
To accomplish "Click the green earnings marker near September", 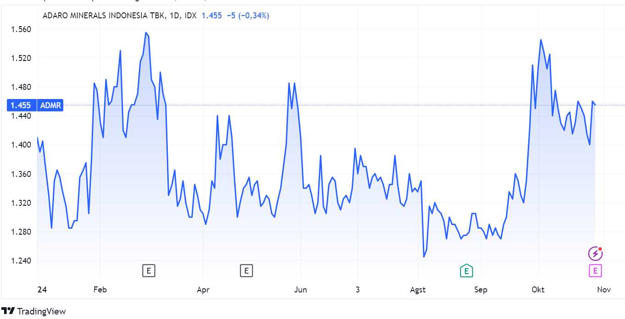I will (466, 271).
